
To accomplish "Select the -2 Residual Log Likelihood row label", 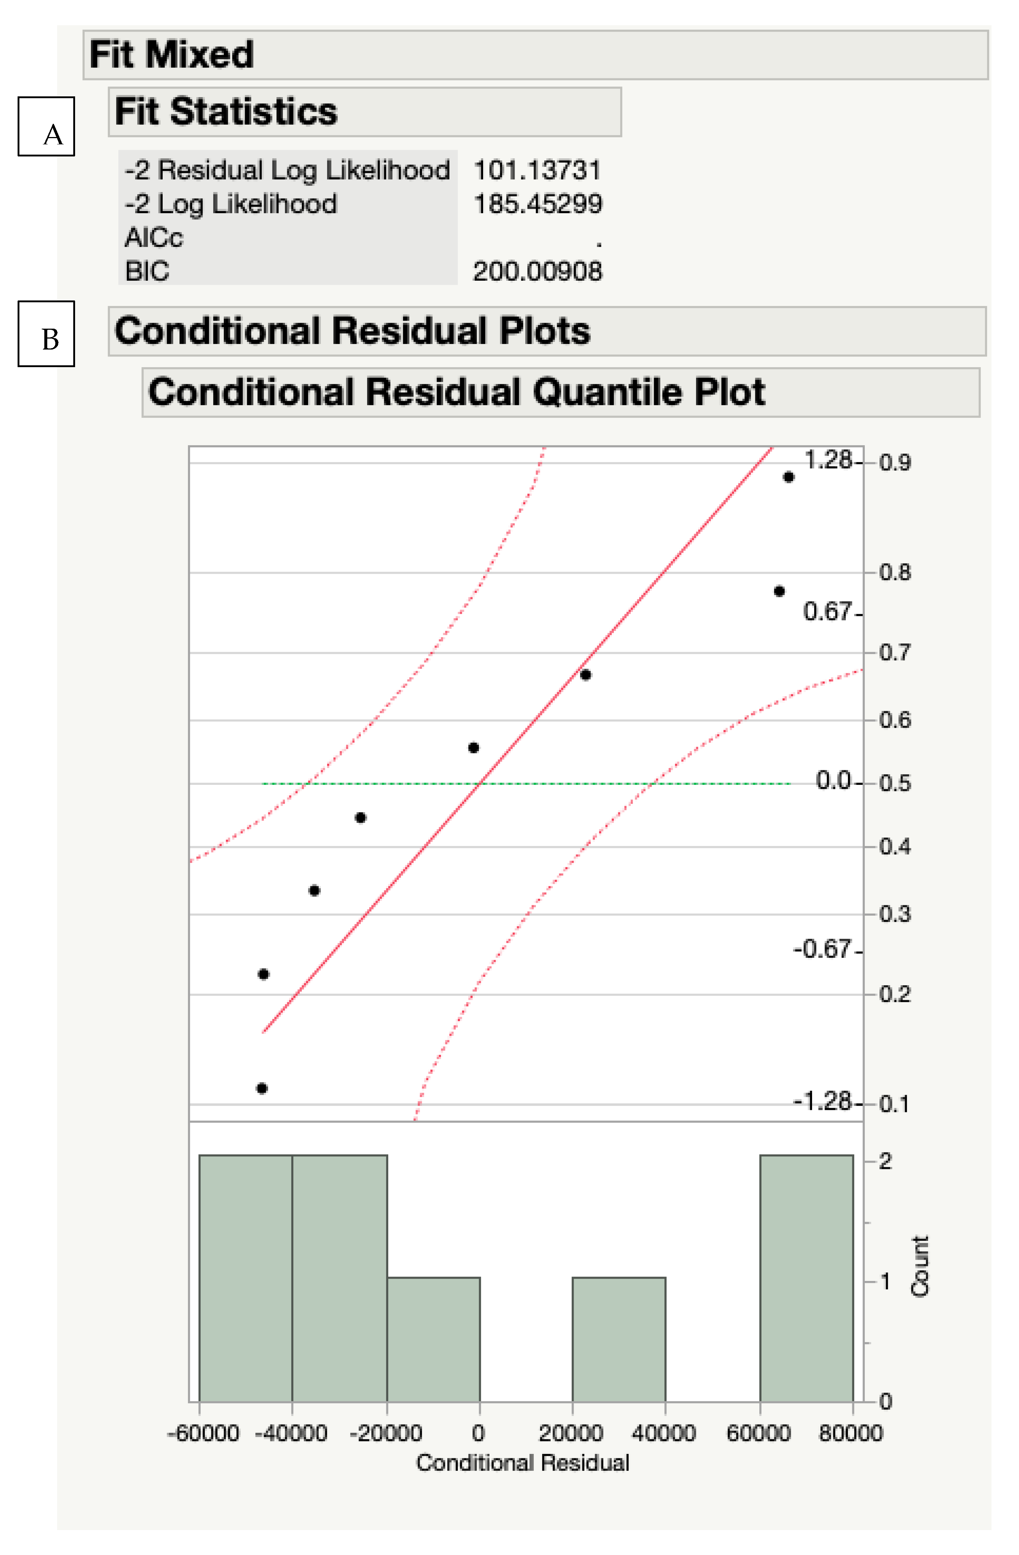I will tap(288, 170).
